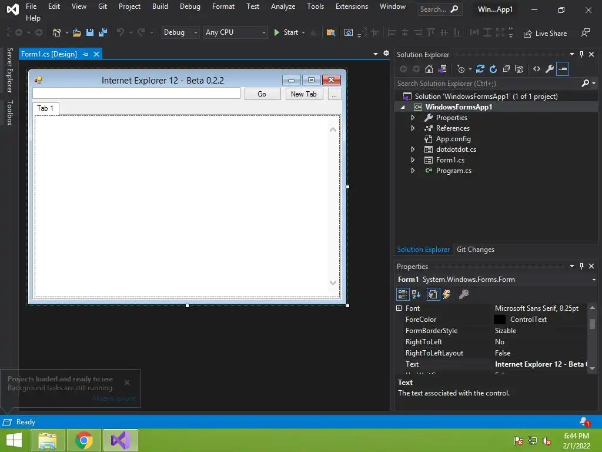This screenshot has height=452, width=602.
Task: Start debugging with the Start button
Action: (x=286, y=33)
